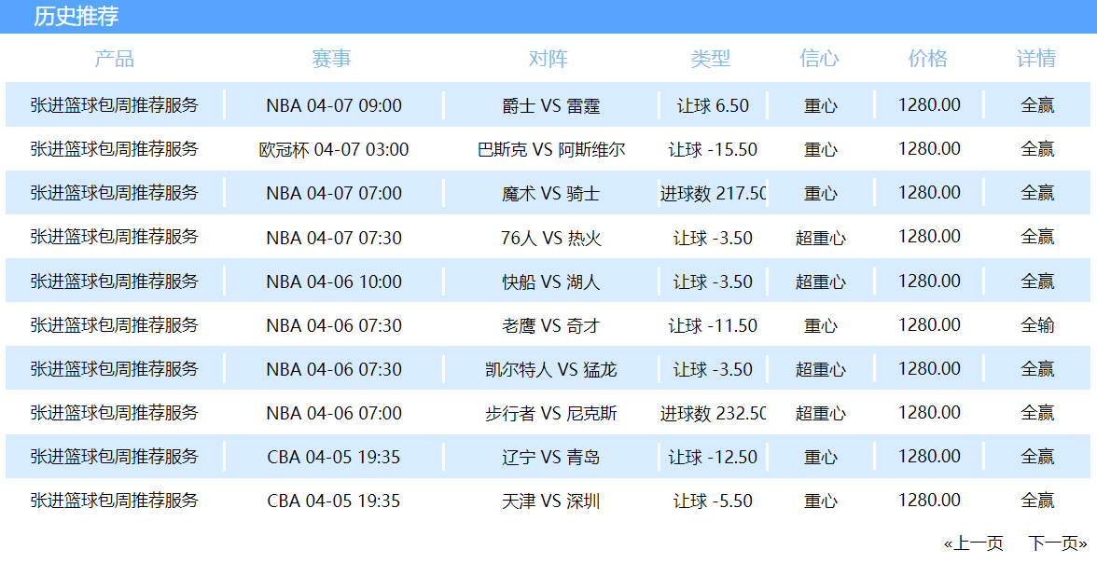
Task: Click the 辽宁 VS 青岛 matchup
Action: (x=550, y=457)
